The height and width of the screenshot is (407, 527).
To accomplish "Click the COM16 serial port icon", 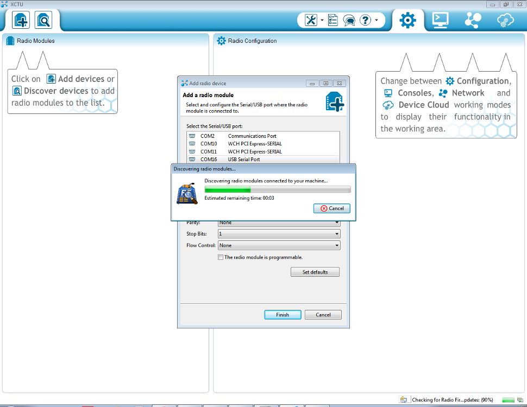I will pos(192,159).
